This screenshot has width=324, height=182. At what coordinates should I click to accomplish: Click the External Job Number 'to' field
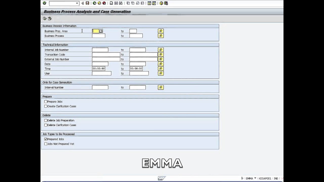point(144,59)
